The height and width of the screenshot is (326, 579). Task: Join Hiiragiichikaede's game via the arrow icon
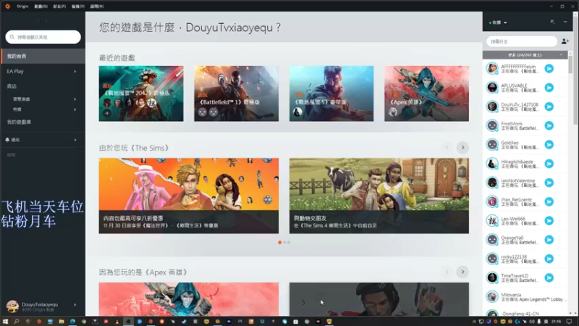coord(549,164)
